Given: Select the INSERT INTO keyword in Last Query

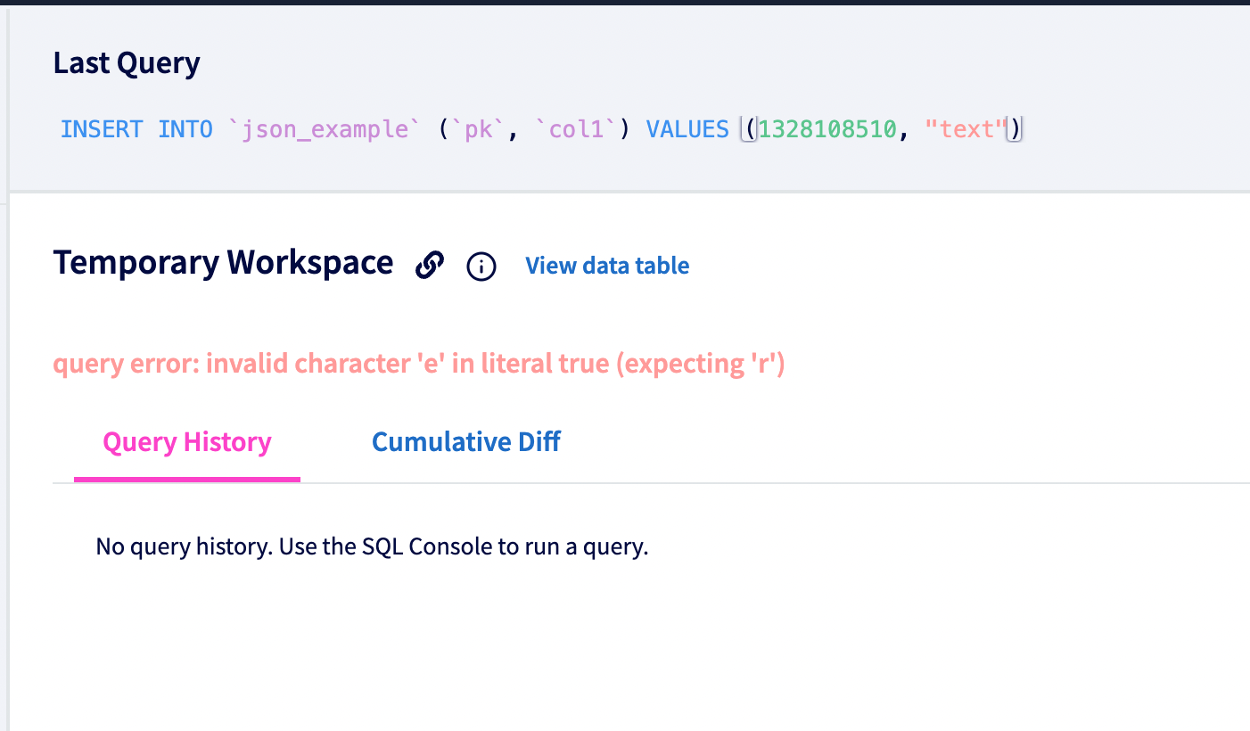Looking at the screenshot, I should pyautogui.click(x=139, y=128).
